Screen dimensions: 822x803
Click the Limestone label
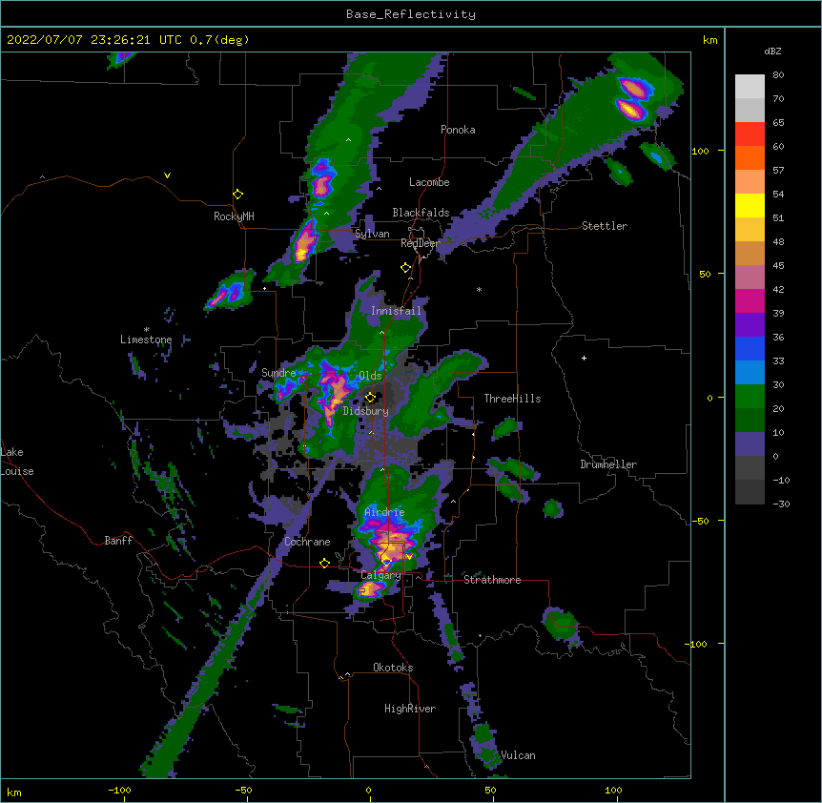tap(146, 340)
